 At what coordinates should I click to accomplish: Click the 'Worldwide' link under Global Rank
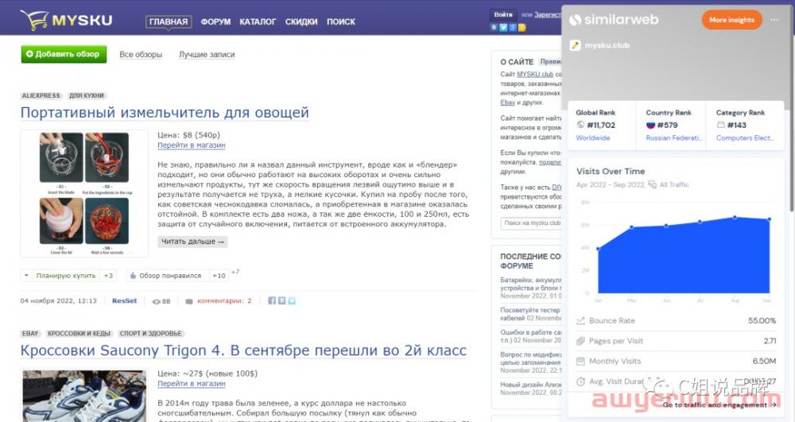[x=593, y=137]
